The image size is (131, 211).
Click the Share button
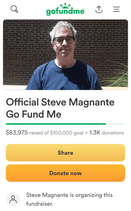(x=65, y=153)
